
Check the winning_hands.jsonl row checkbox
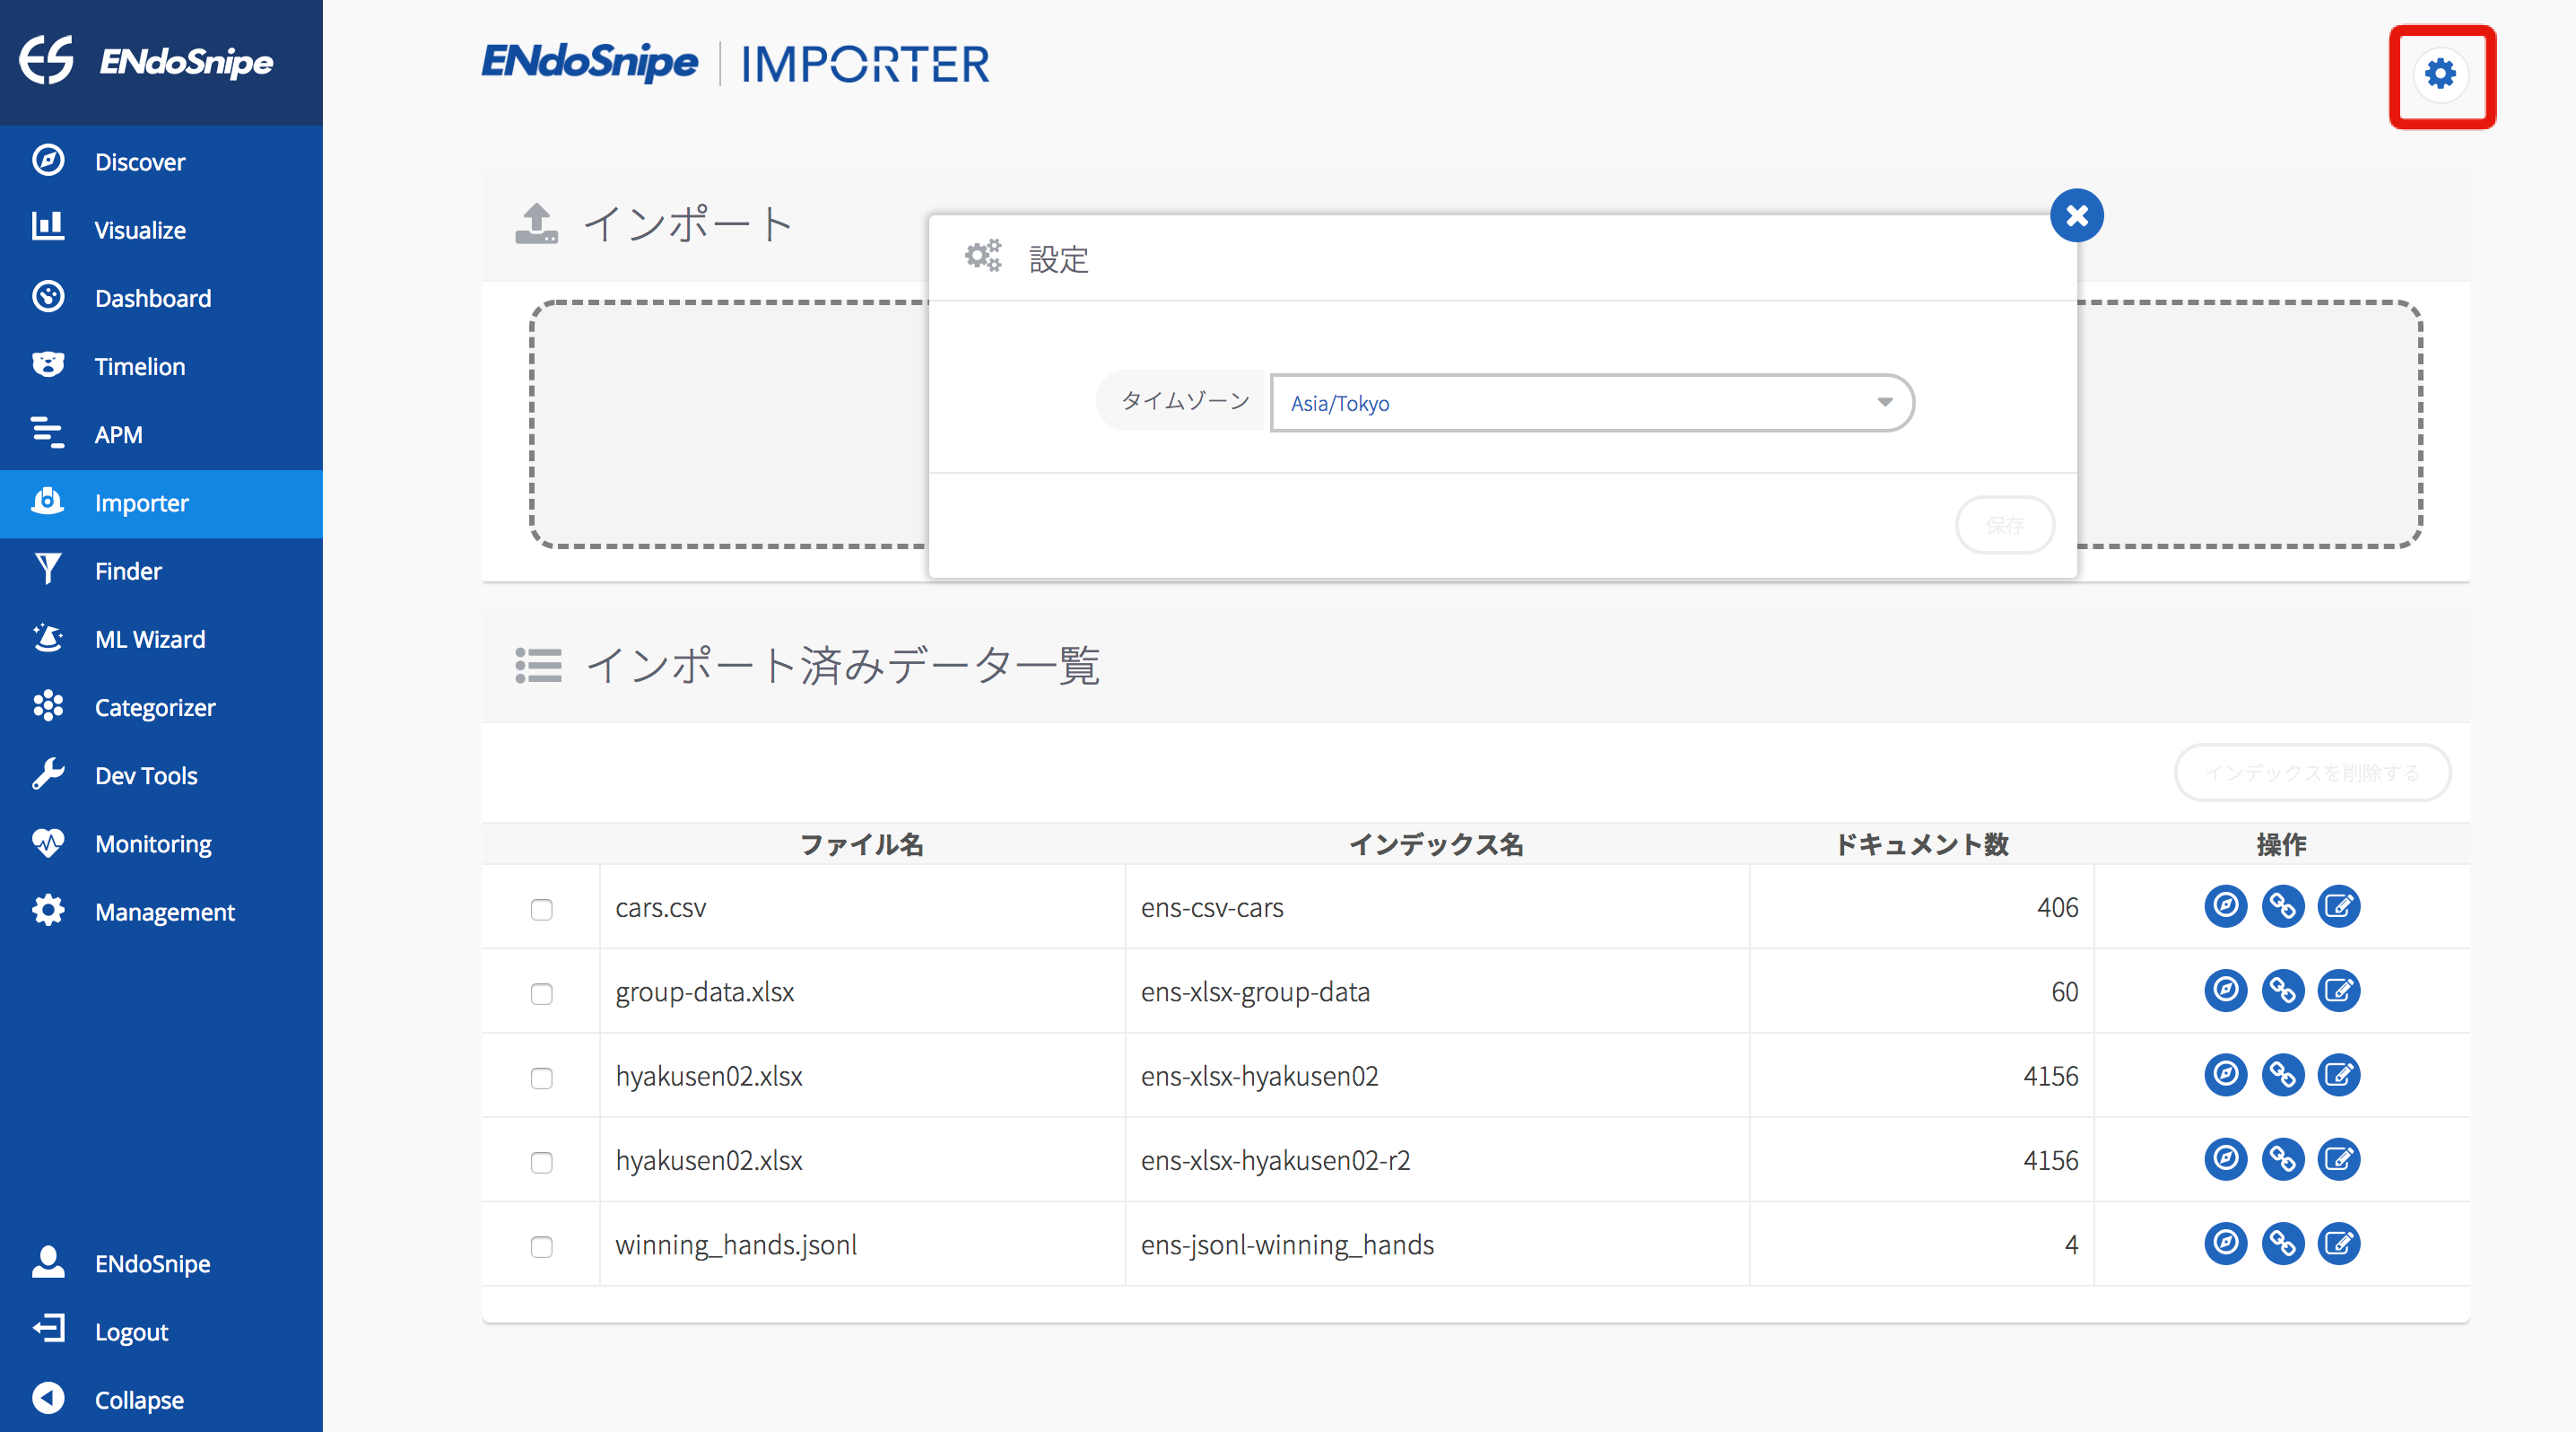pyautogui.click(x=541, y=1246)
